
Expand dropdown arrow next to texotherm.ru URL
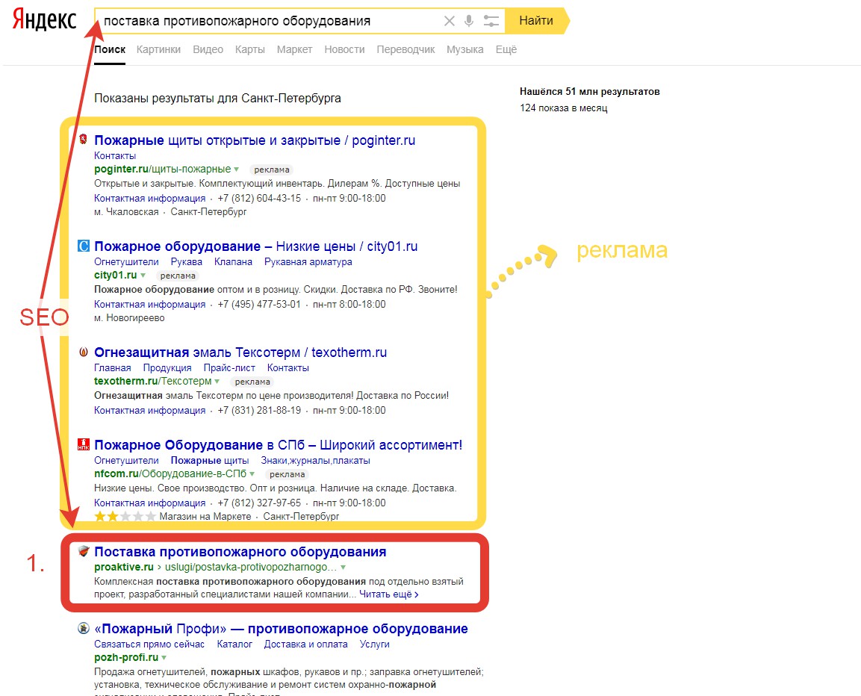(217, 382)
